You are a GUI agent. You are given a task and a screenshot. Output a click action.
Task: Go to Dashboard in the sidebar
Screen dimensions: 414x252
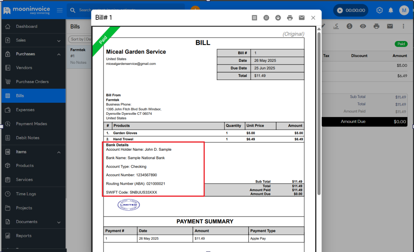pos(33,26)
